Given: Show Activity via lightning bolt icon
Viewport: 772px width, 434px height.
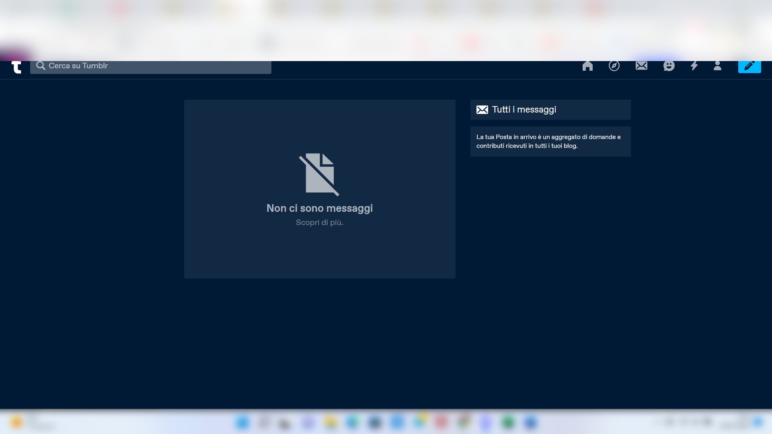Looking at the screenshot, I should tap(694, 66).
